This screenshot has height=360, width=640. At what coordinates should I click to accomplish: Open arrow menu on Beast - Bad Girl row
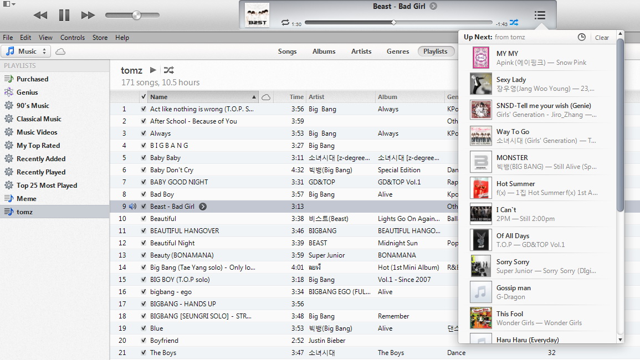(202, 207)
